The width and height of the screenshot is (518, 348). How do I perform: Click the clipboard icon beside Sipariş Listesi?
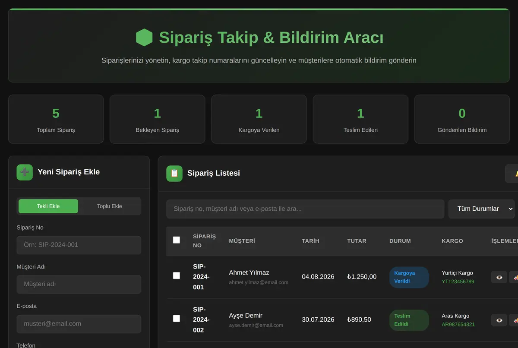click(x=174, y=173)
